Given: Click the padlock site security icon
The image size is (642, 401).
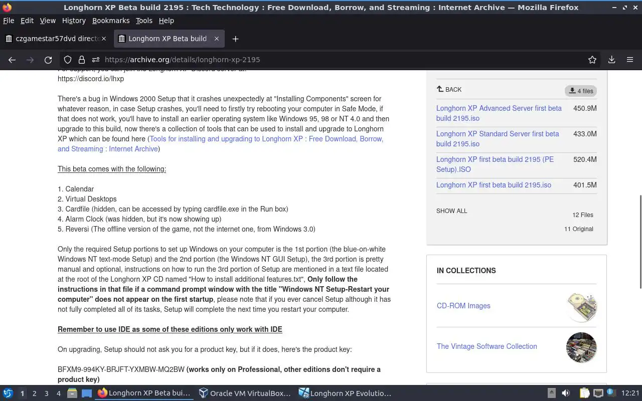Looking at the screenshot, I should point(81,60).
